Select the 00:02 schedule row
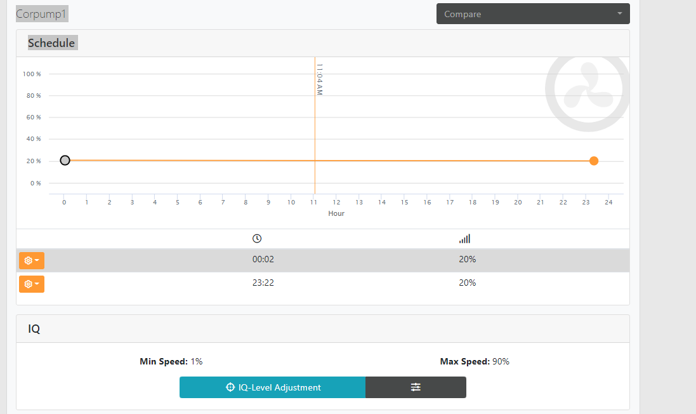The height and width of the screenshot is (414, 696). (x=323, y=260)
